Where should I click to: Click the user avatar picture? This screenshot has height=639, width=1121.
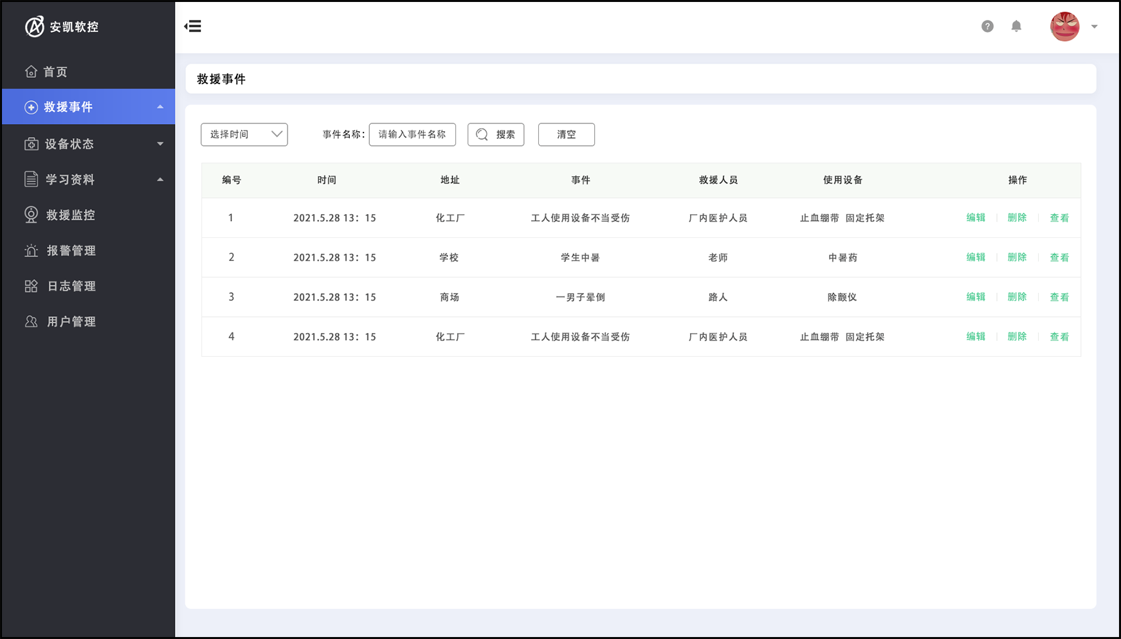point(1064,26)
